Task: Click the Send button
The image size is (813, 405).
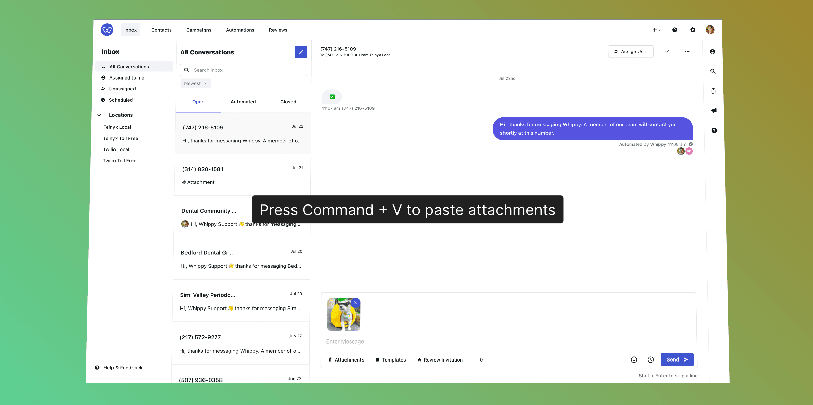Action: click(677, 359)
